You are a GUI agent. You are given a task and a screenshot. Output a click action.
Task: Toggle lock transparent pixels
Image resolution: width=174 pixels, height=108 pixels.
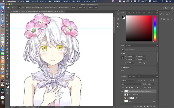[127, 87]
